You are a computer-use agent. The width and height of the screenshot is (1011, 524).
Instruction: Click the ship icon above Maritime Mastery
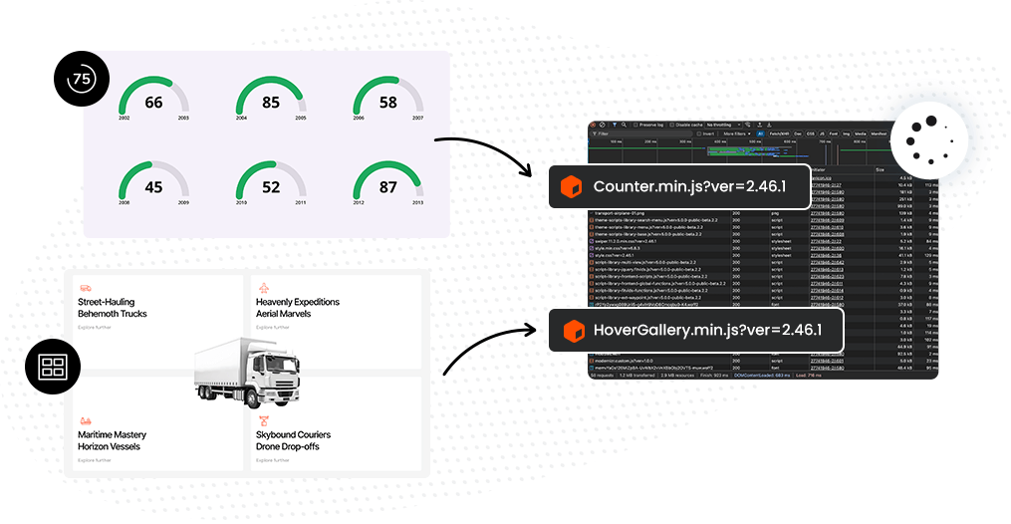pos(85,420)
